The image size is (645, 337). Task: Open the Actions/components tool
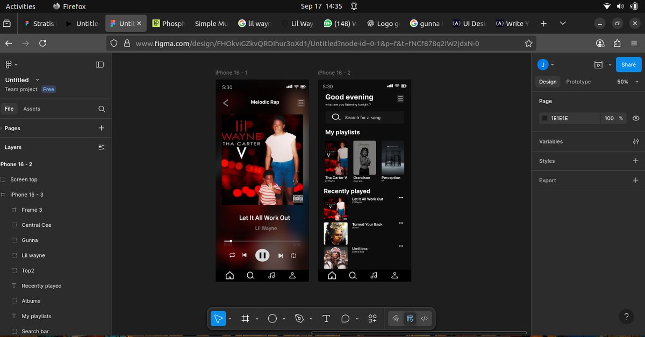(x=372, y=319)
